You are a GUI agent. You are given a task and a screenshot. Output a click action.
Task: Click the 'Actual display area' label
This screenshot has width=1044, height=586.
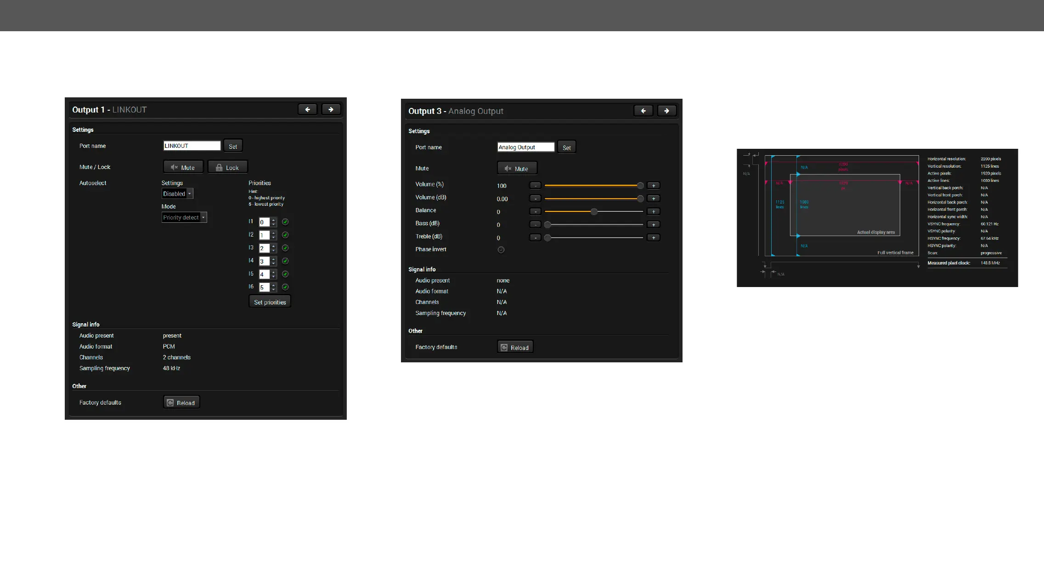point(876,232)
